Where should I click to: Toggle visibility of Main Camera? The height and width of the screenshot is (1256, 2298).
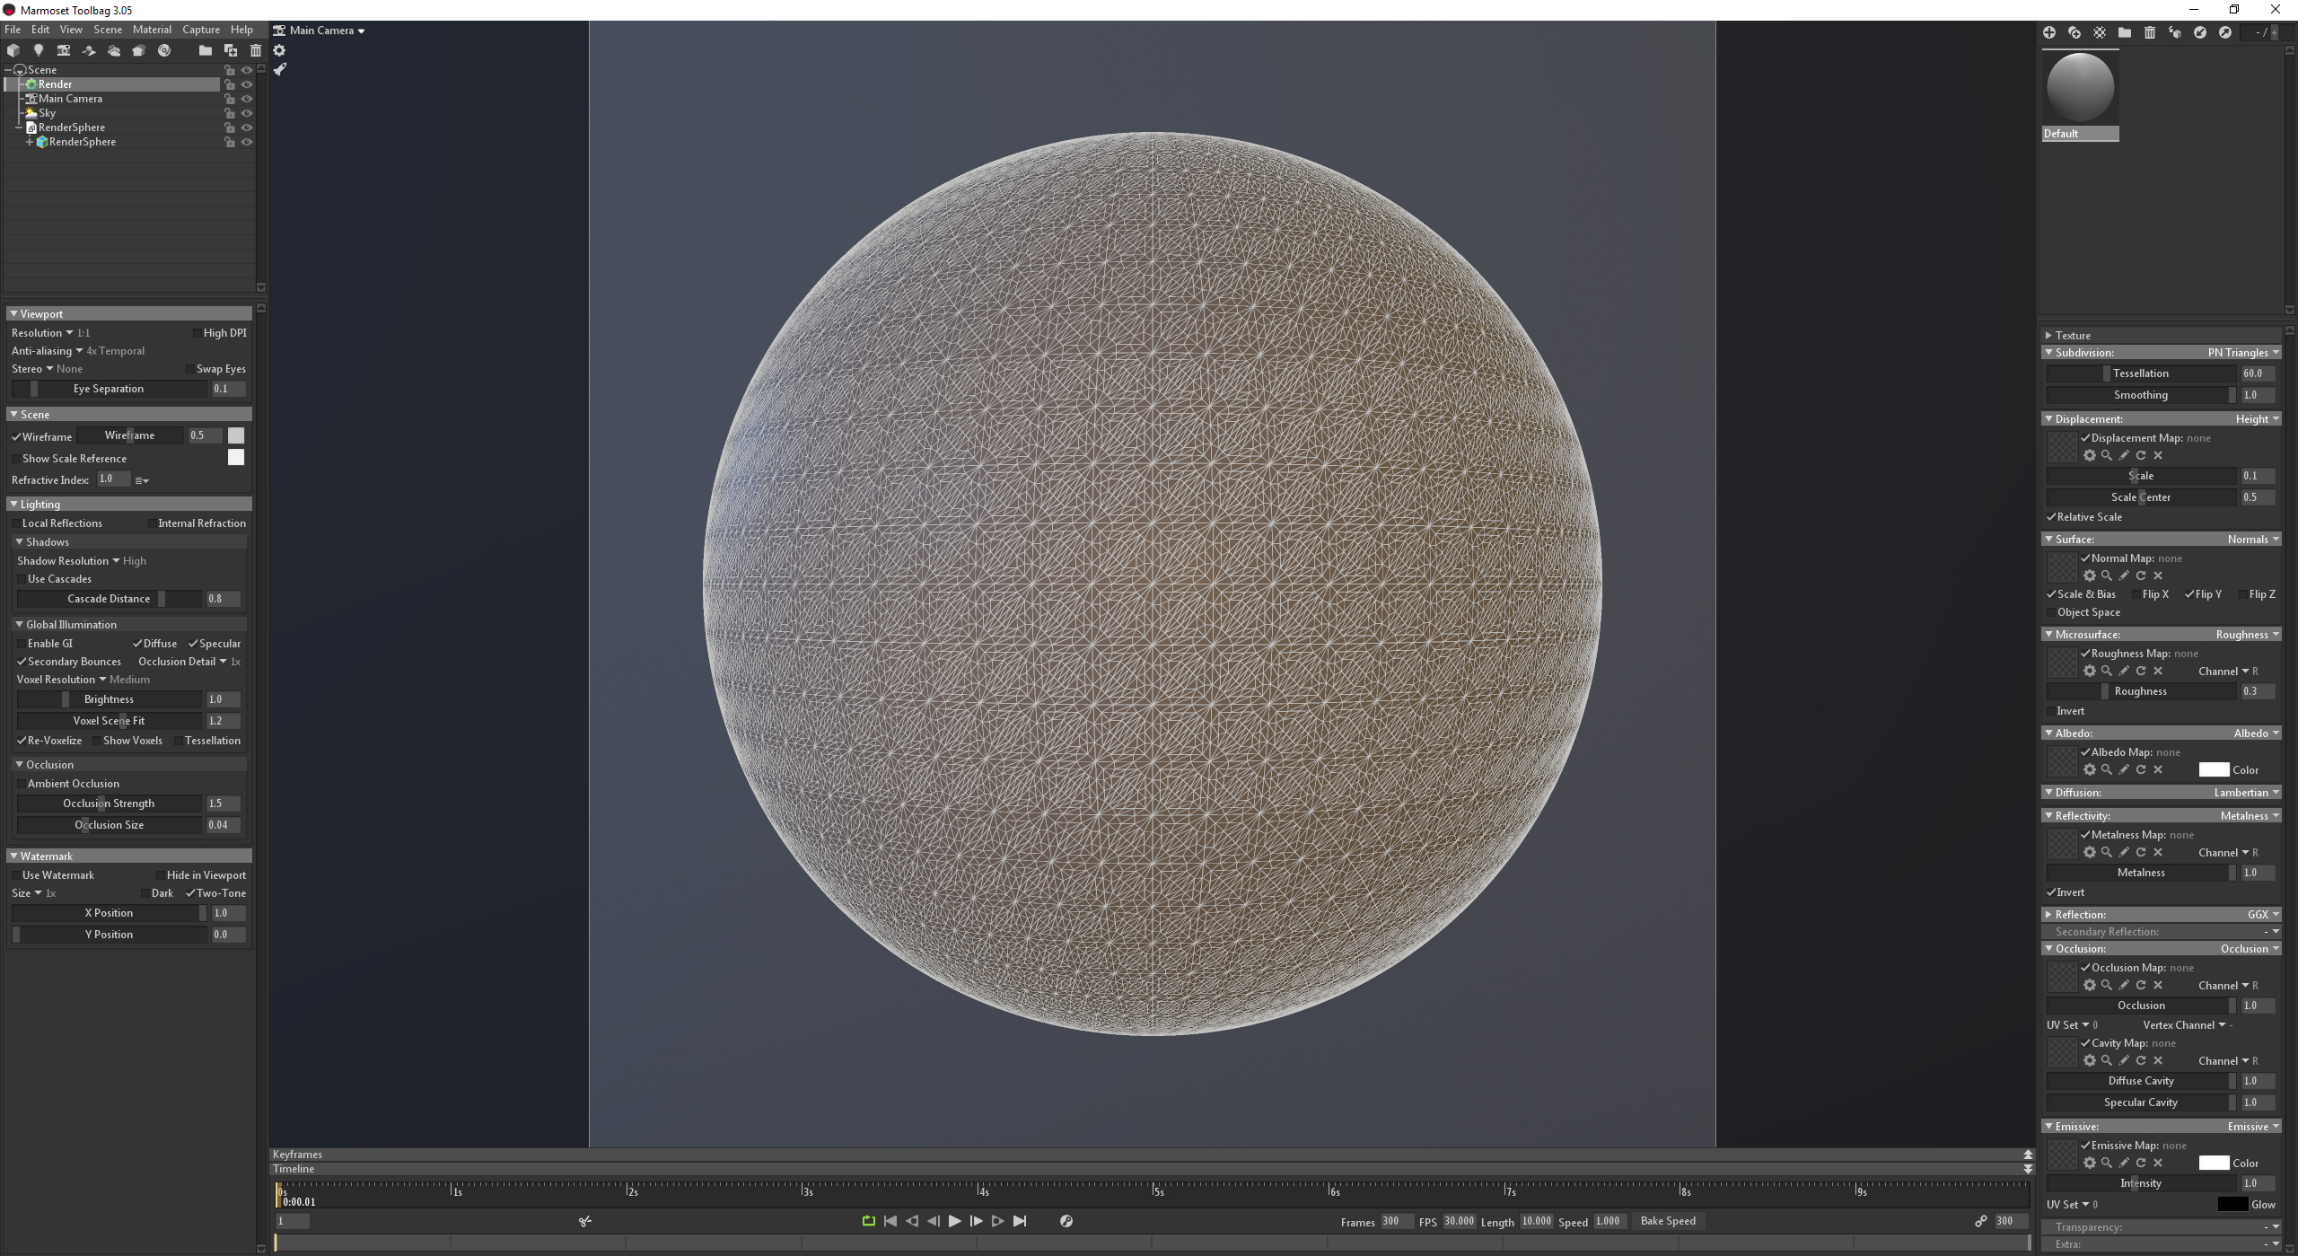tap(247, 99)
